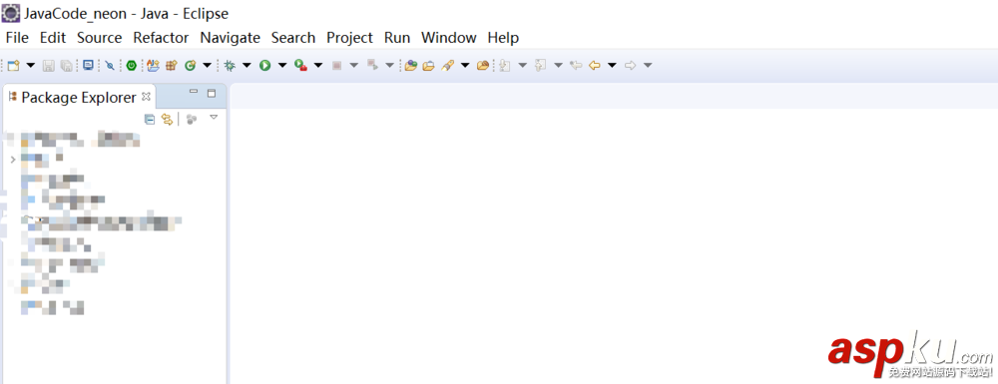Toggle Link with Editor in Package Explorer

167,119
